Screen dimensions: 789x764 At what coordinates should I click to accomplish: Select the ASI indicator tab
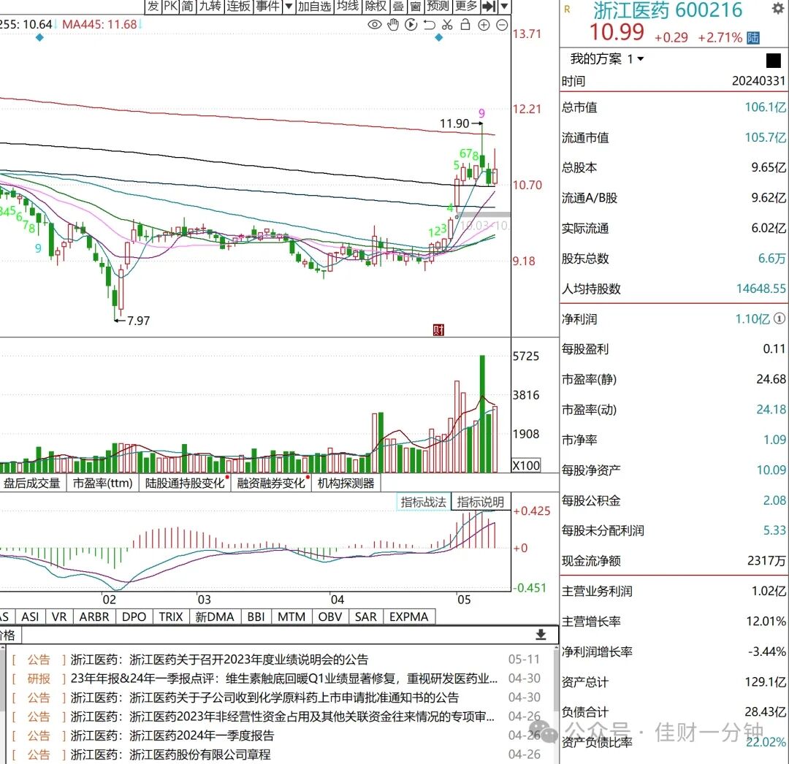tap(30, 616)
